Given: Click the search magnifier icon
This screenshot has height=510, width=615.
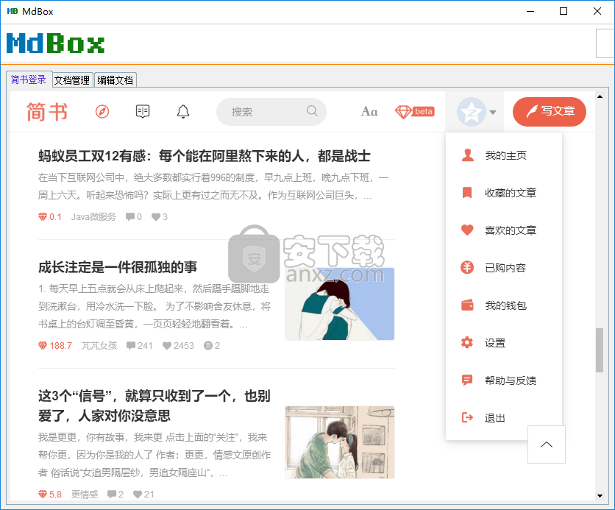Looking at the screenshot, I should (312, 111).
